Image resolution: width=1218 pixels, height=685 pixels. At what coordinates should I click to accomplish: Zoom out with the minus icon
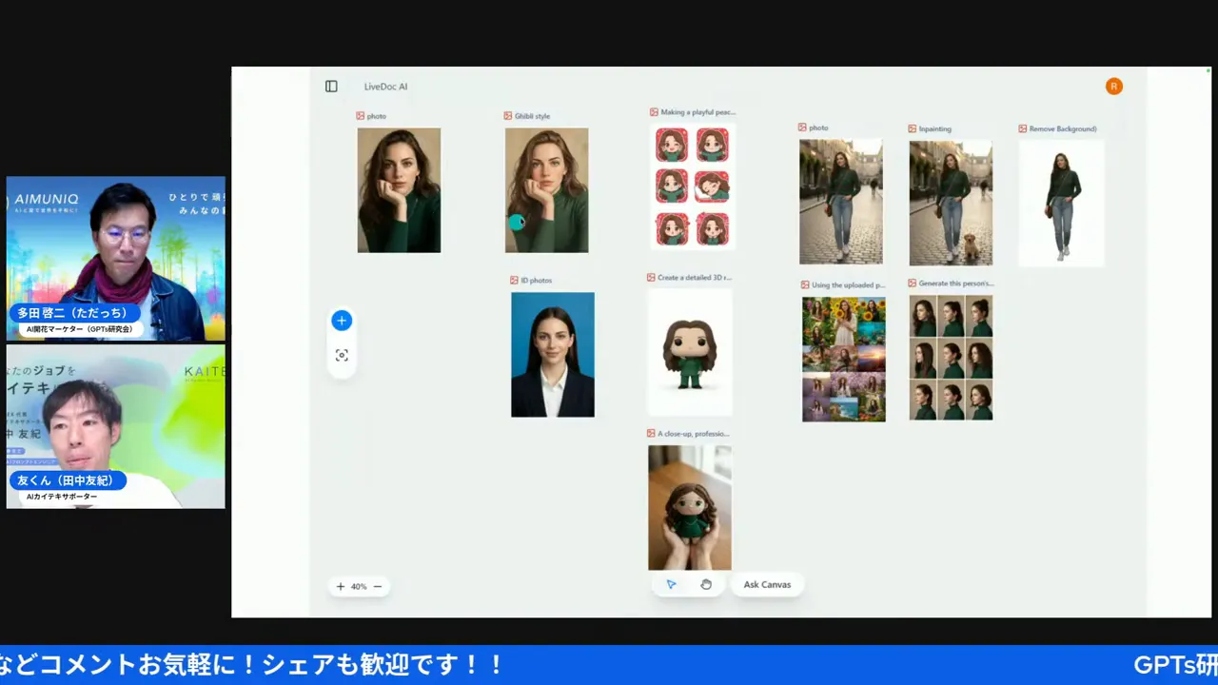click(377, 586)
